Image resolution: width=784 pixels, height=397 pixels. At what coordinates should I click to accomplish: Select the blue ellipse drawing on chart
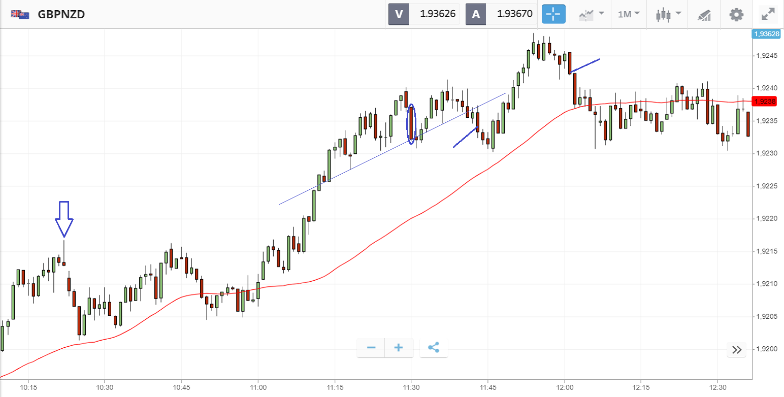click(x=411, y=122)
